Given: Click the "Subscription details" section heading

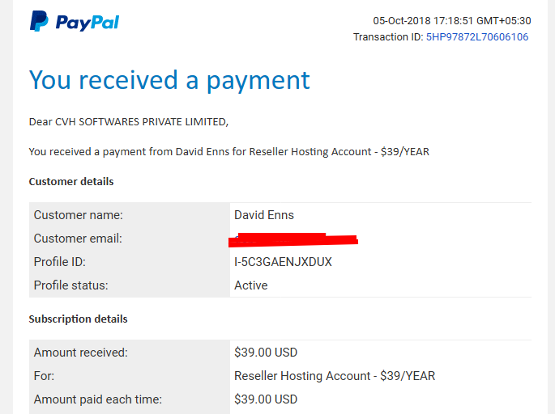Looking at the screenshot, I should (79, 319).
